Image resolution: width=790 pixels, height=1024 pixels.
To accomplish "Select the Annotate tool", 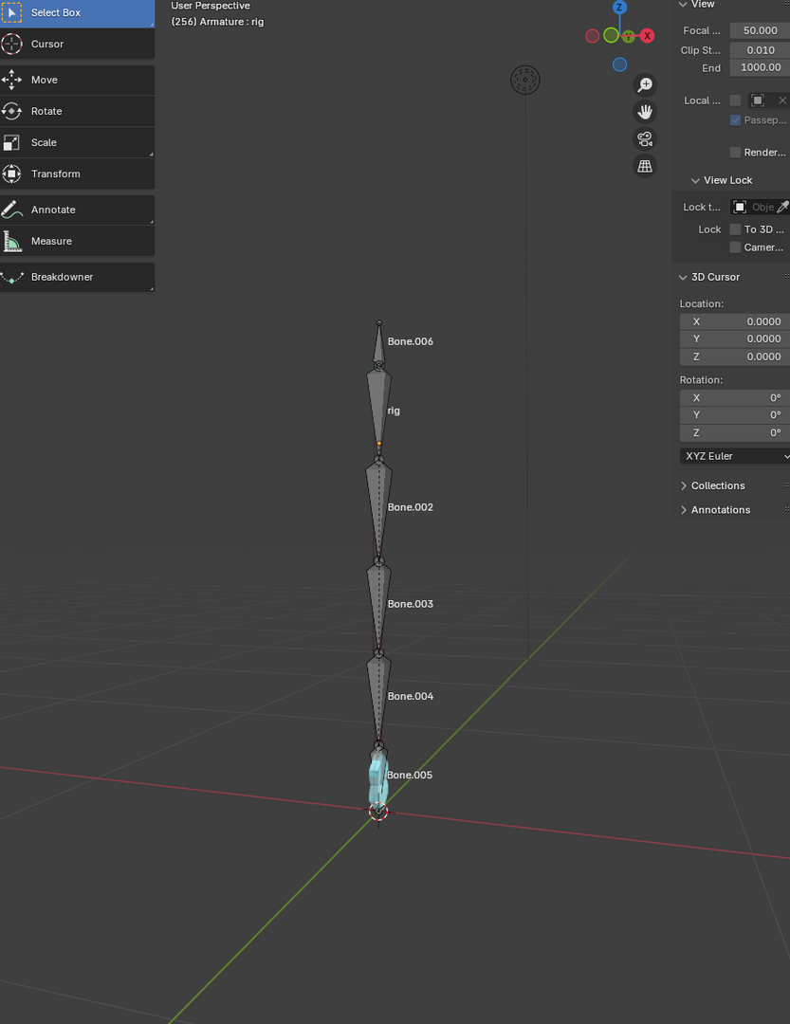I will [x=77, y=210].
